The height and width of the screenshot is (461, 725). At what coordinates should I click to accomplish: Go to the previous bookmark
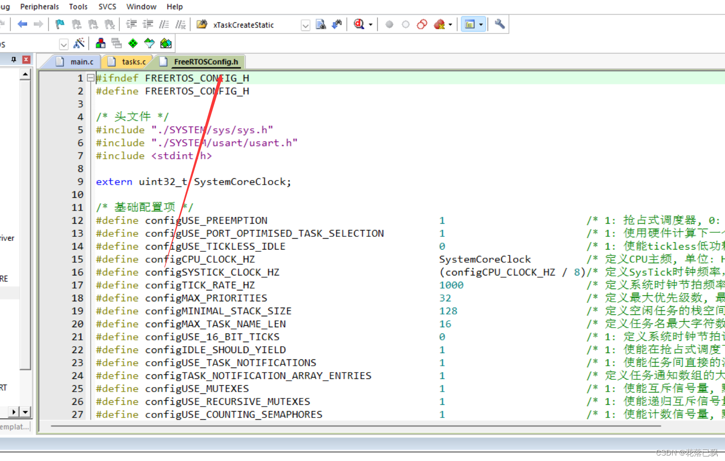[76, 24]
